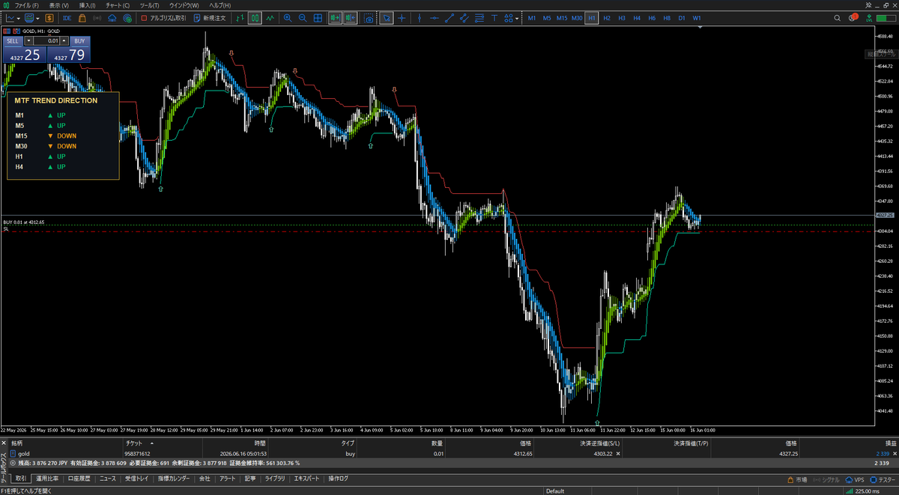
Task: Select the trendline drawing tool
Action: 449,17
